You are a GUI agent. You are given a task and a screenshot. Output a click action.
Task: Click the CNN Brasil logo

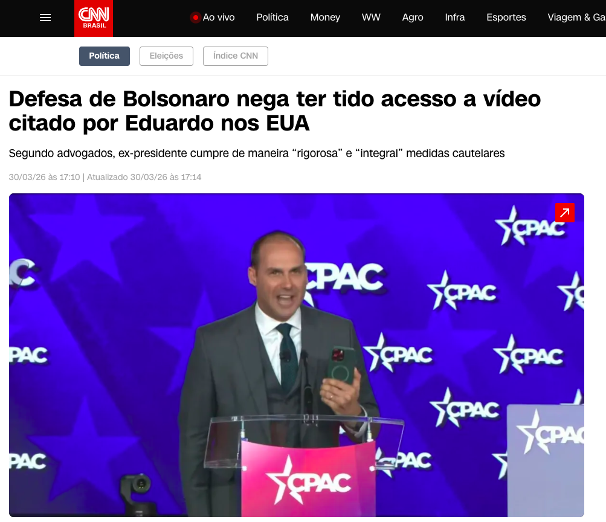(94, 18)
